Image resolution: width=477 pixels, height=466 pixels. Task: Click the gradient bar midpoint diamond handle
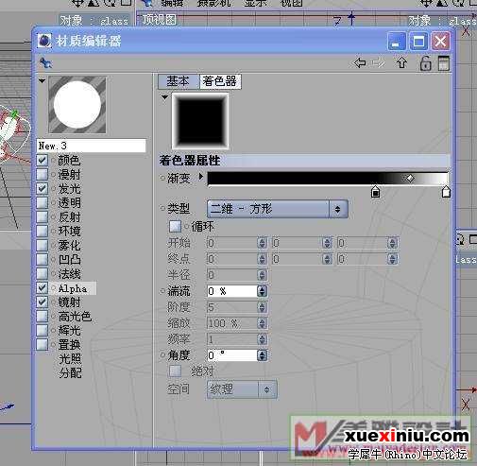tap(410, 179)
